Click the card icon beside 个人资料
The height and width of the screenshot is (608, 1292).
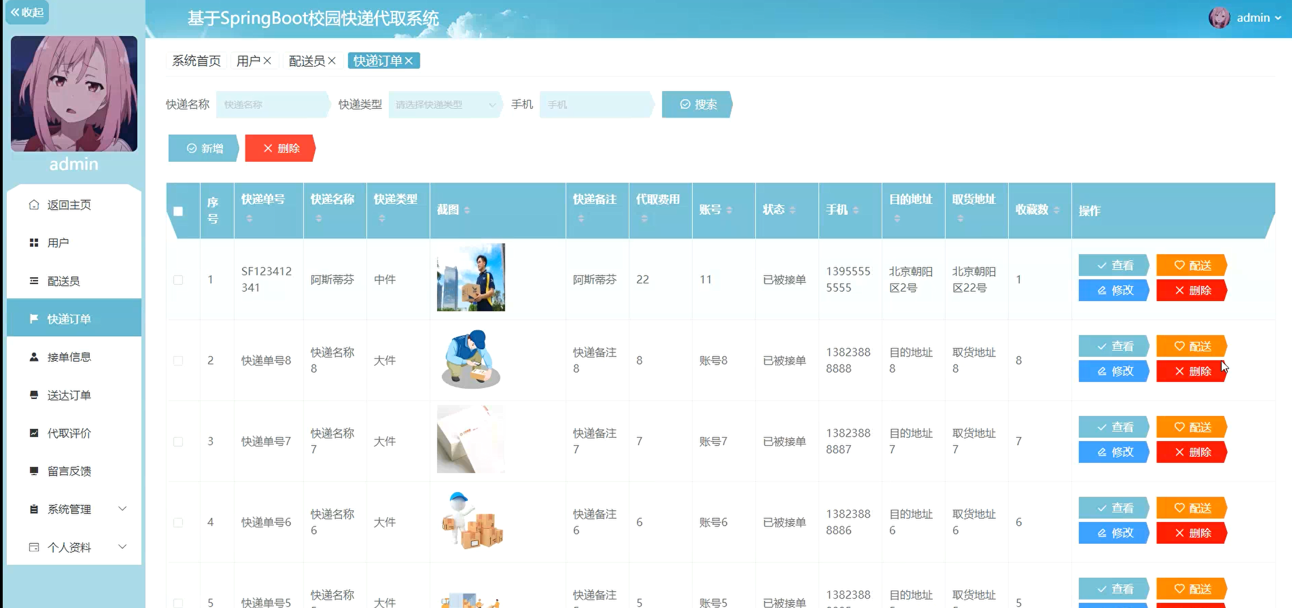coord(34,547)
